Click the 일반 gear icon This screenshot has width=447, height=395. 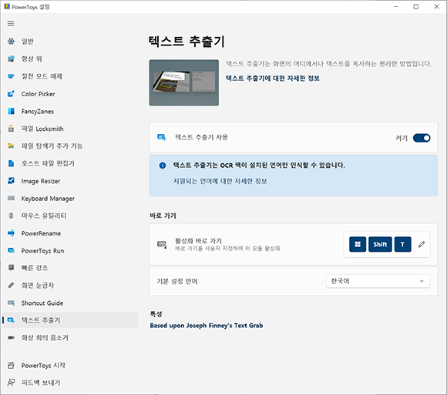point(11,42)
